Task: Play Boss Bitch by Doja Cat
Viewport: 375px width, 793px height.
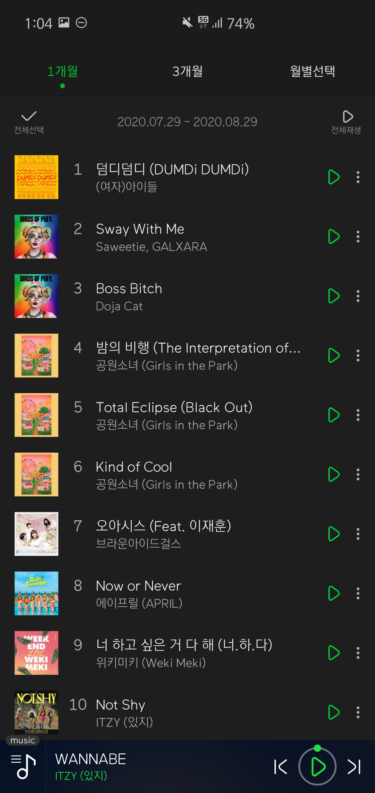Action: tap(334, 296)
